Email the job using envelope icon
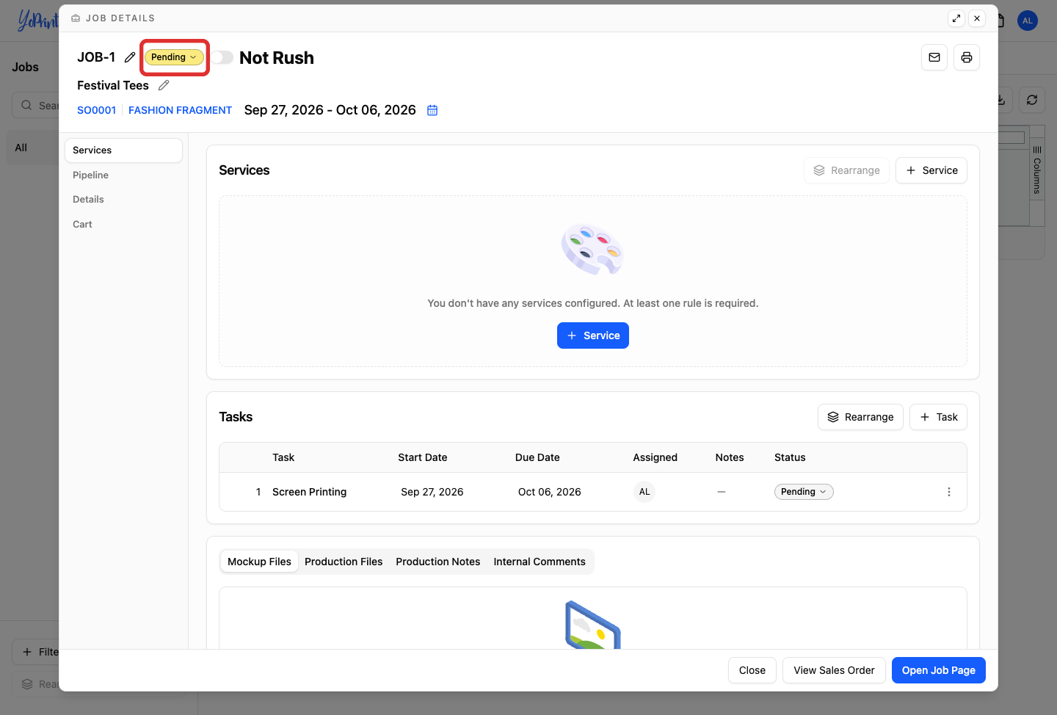The width and height of the screenshot is (1057, 715). pyautogui.click(x=934, y=57)
